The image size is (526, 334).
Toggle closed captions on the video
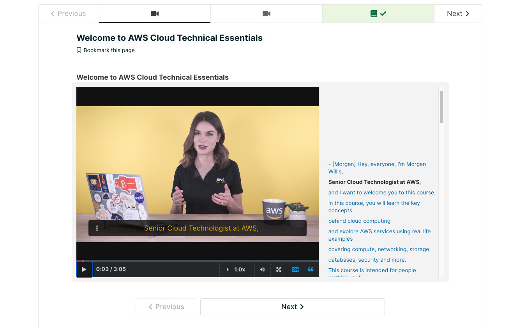pos(295,269)
